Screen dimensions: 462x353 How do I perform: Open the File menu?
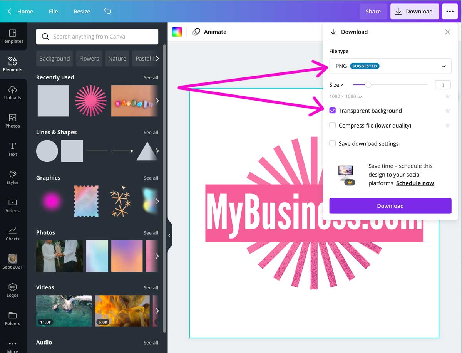(x=53, y=11)
